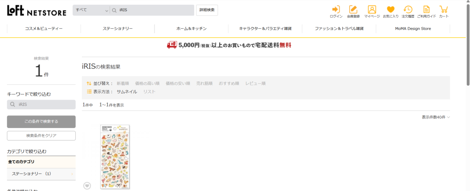The image size is (470, 191).
Task: Add sticker product to favorites heart
Action: click(87, 186)
